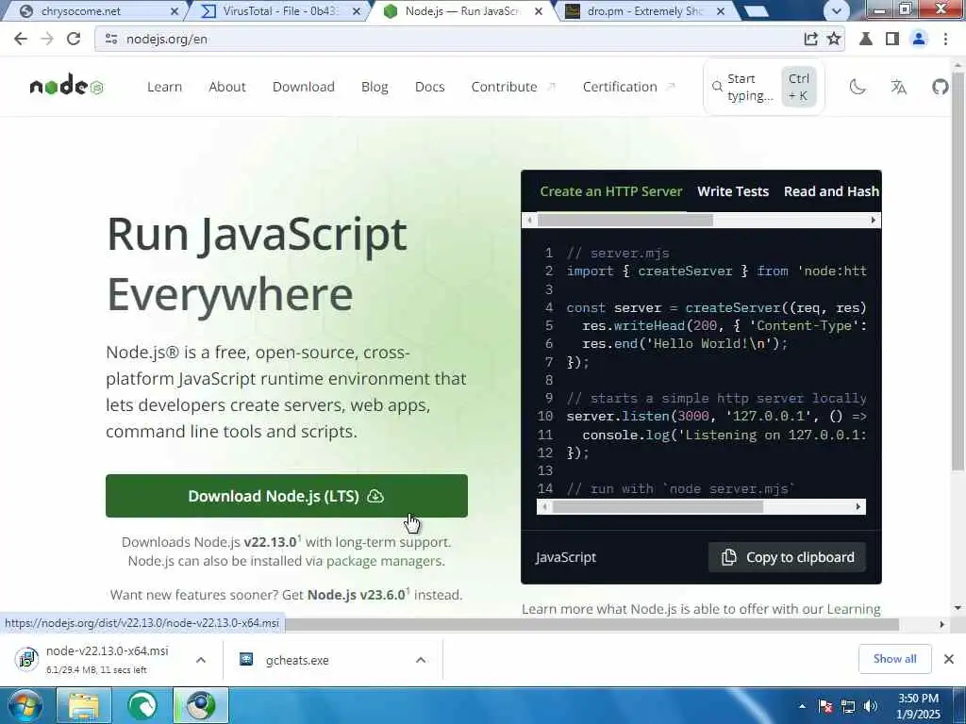This screenshot has width=966, height=724.
Task: Toggle the side panel icon
Action: (x=892, y=39)
